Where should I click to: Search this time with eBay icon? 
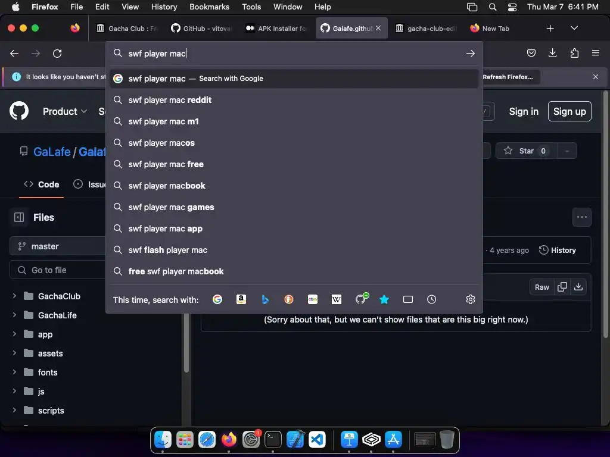click(313, 299)
